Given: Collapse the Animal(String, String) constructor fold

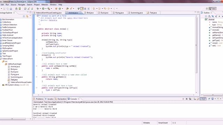Looking at the screenshot, I should [37, 40].
